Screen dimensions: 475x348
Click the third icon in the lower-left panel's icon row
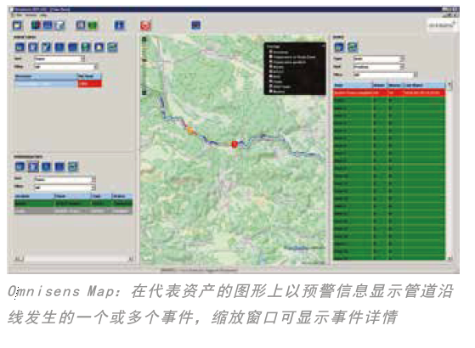point(47,166)
